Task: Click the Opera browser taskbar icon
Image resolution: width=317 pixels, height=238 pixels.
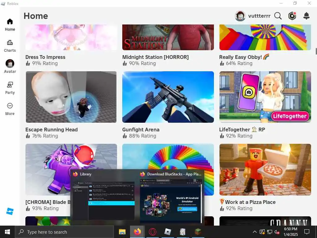Action: click(152, 232)
